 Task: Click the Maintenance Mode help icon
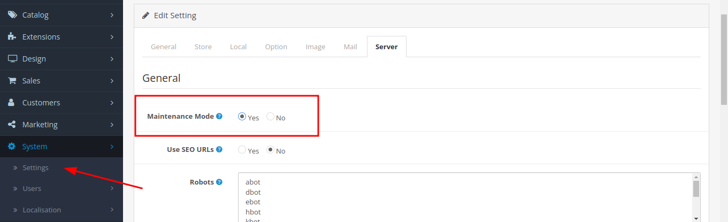point(219,116)
